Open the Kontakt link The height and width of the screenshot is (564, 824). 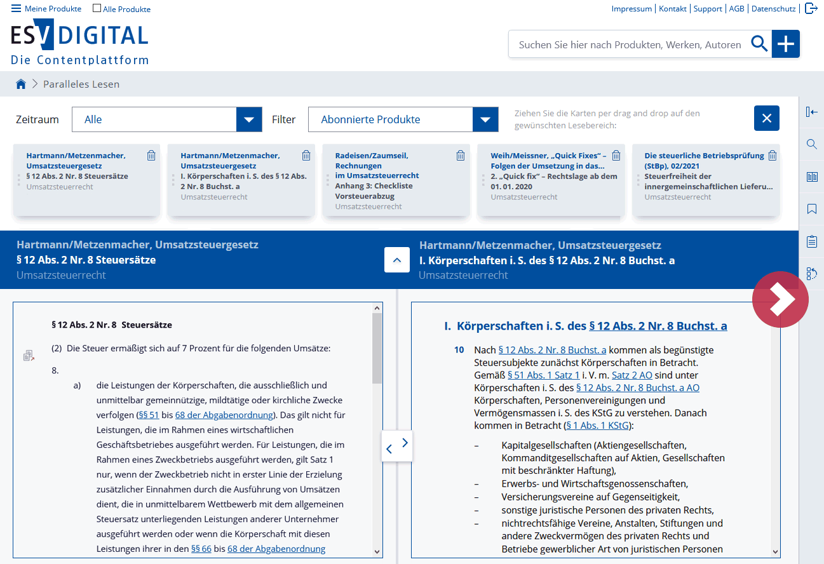pyautogui.click(x=673, y=9)
